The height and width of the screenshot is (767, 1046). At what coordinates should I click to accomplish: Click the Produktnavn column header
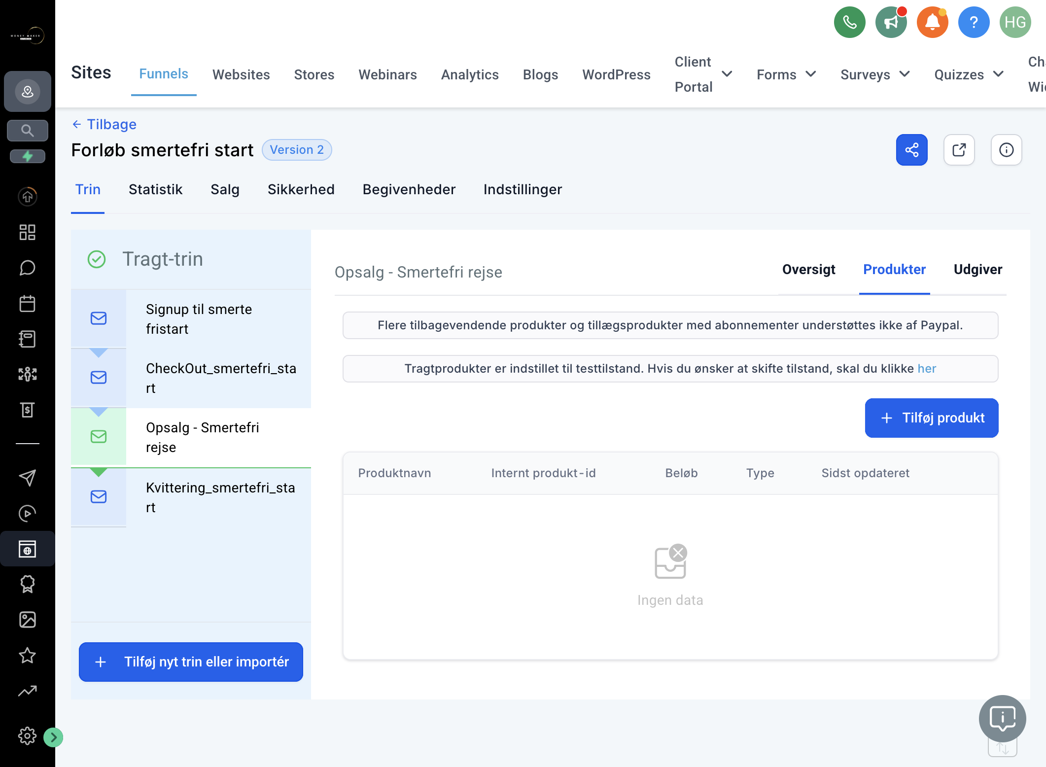click(394, 473)
